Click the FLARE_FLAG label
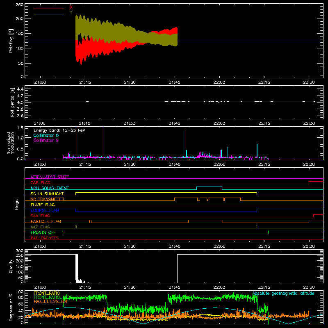 43,205
